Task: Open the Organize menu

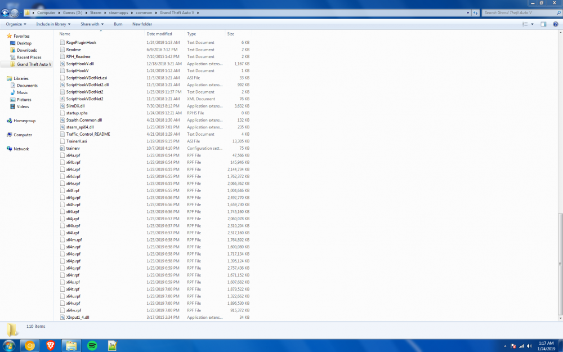Action: [x=16, y=24]
